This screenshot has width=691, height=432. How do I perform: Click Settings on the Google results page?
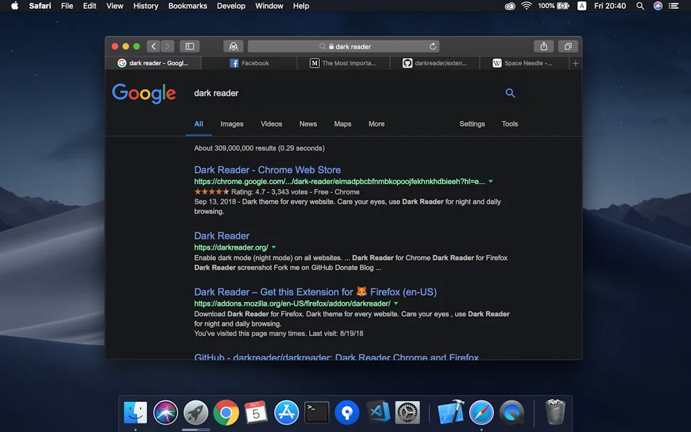click(x=472, y=124)
